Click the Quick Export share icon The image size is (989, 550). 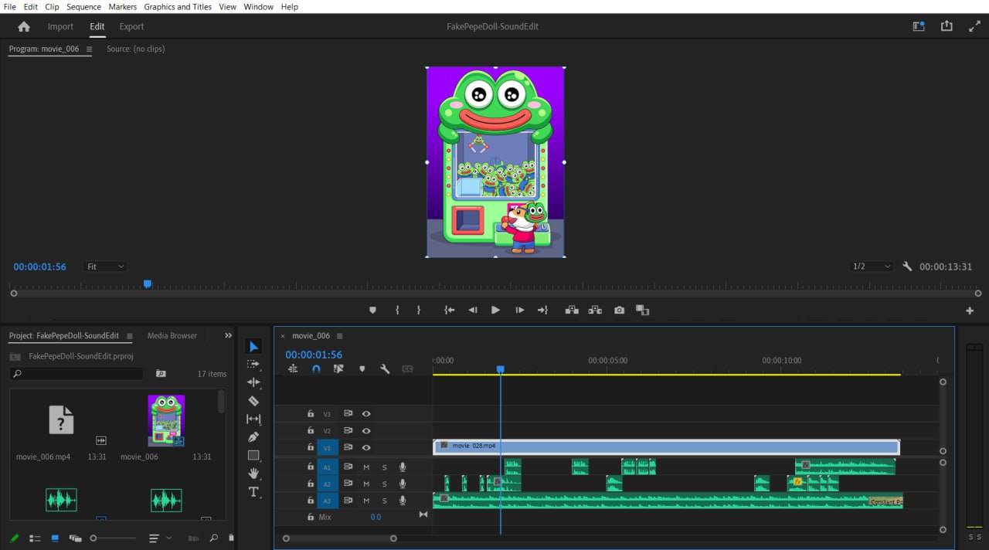click(947, 26)
